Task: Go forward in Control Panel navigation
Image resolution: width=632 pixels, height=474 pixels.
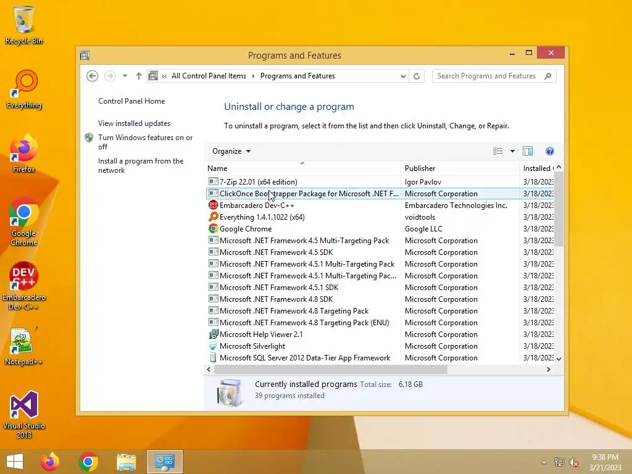Action: 110,76
